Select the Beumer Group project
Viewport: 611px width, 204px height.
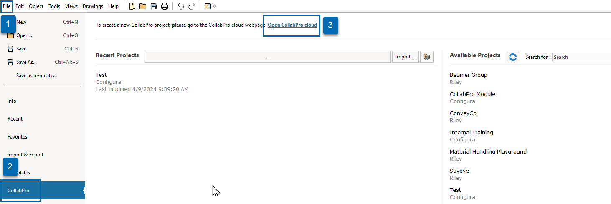(468, 75)
